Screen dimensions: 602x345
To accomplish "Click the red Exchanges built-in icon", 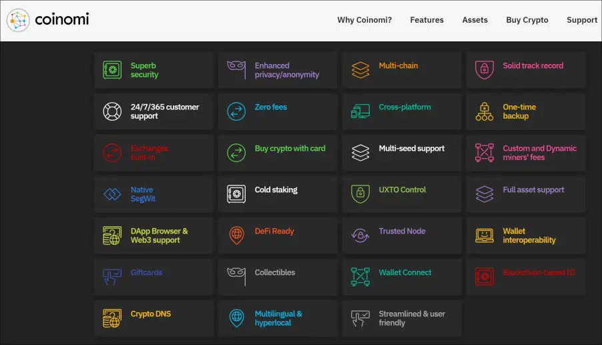I will pos(112,153).
